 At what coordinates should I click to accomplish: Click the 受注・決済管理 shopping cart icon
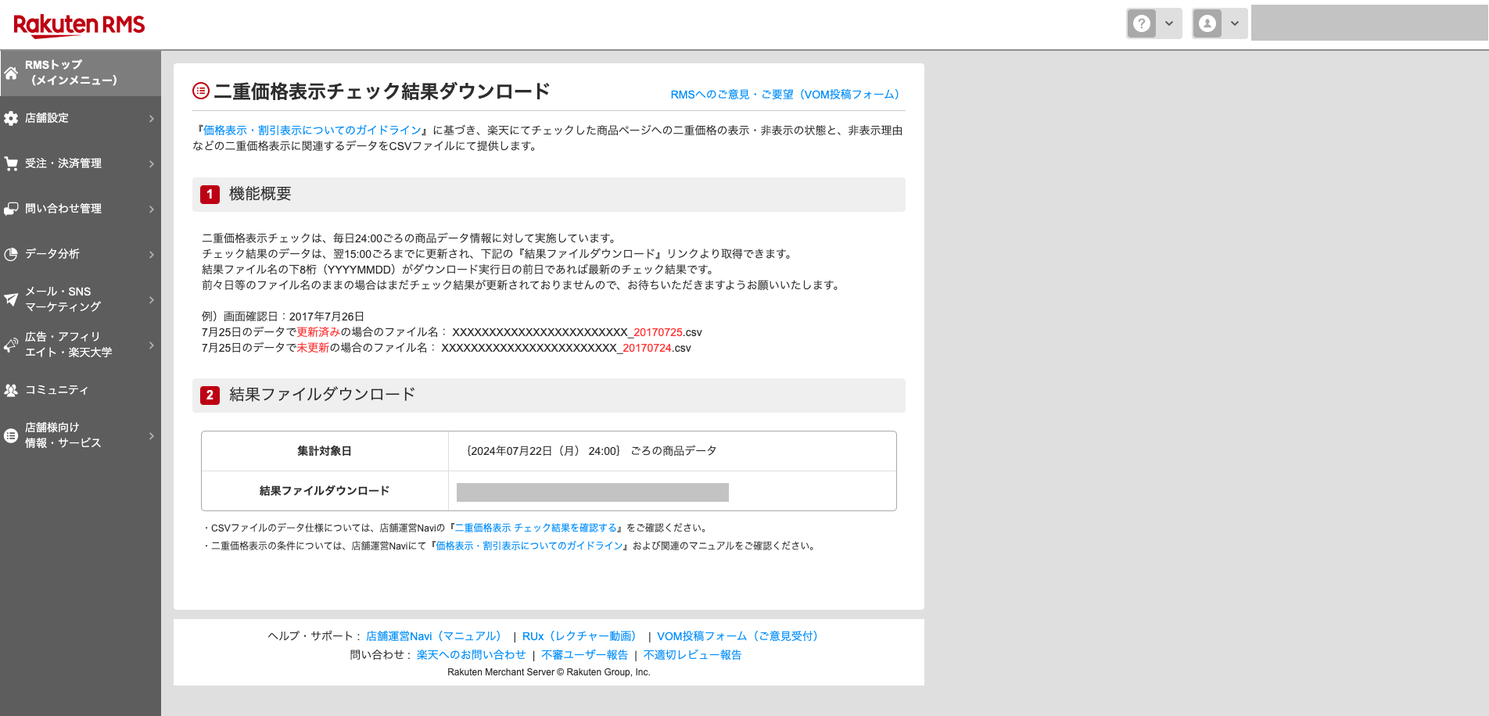point(11,163)
